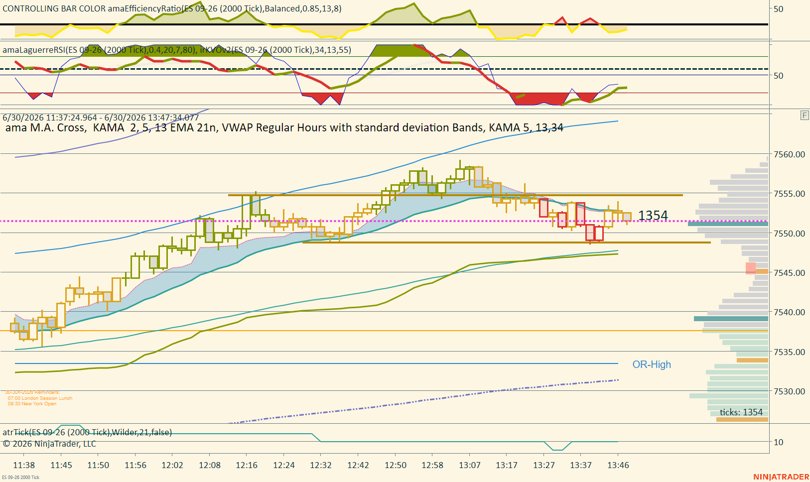The height and width of the screenshot is (482, 810).
Task: Select the ama M.A. Cross title text
Action: pos(284,127)
